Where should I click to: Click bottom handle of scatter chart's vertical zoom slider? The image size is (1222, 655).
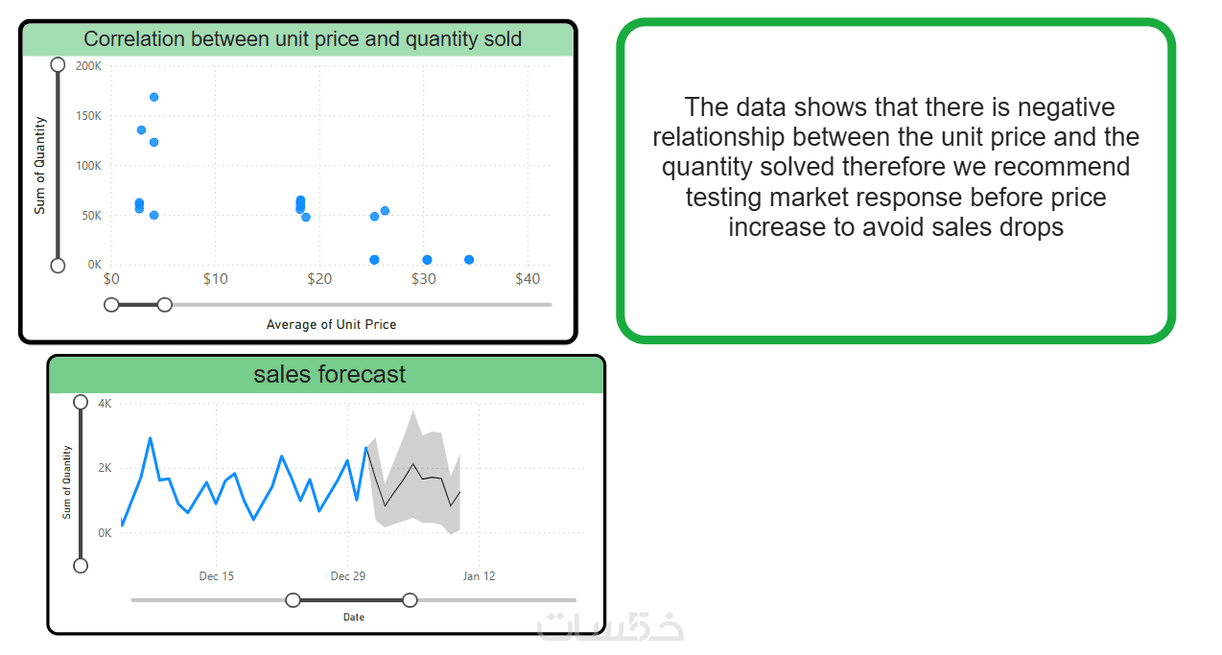[58, 266]
